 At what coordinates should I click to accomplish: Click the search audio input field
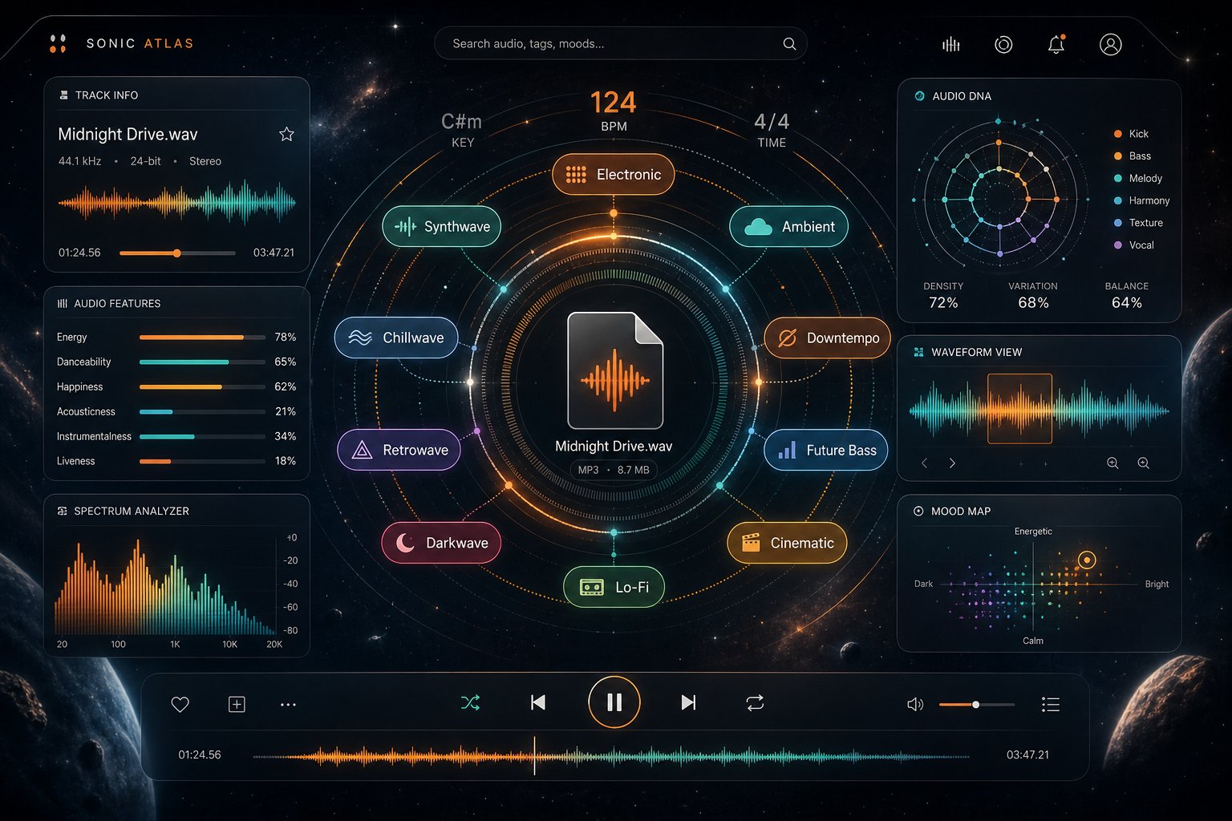point(620,43)
